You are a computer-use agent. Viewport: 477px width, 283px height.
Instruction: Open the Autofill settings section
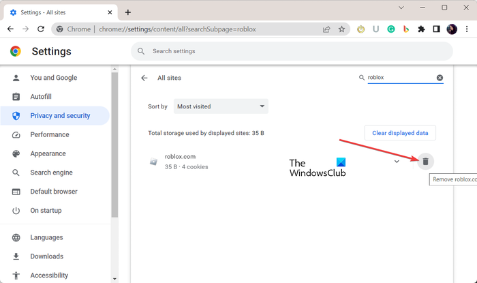coord(41,96)
